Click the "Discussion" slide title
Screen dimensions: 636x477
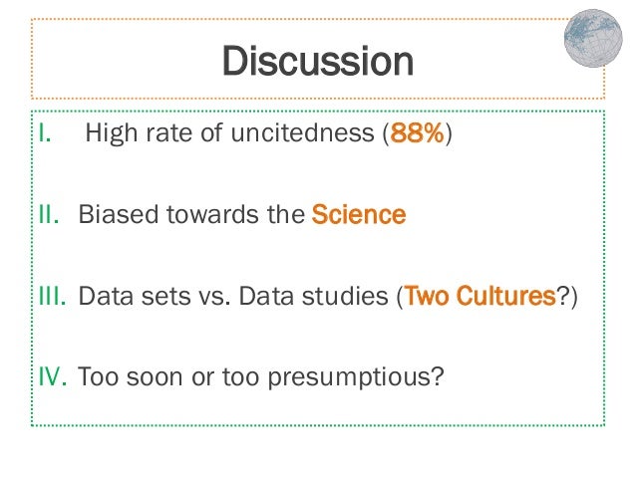click(317, 62)
